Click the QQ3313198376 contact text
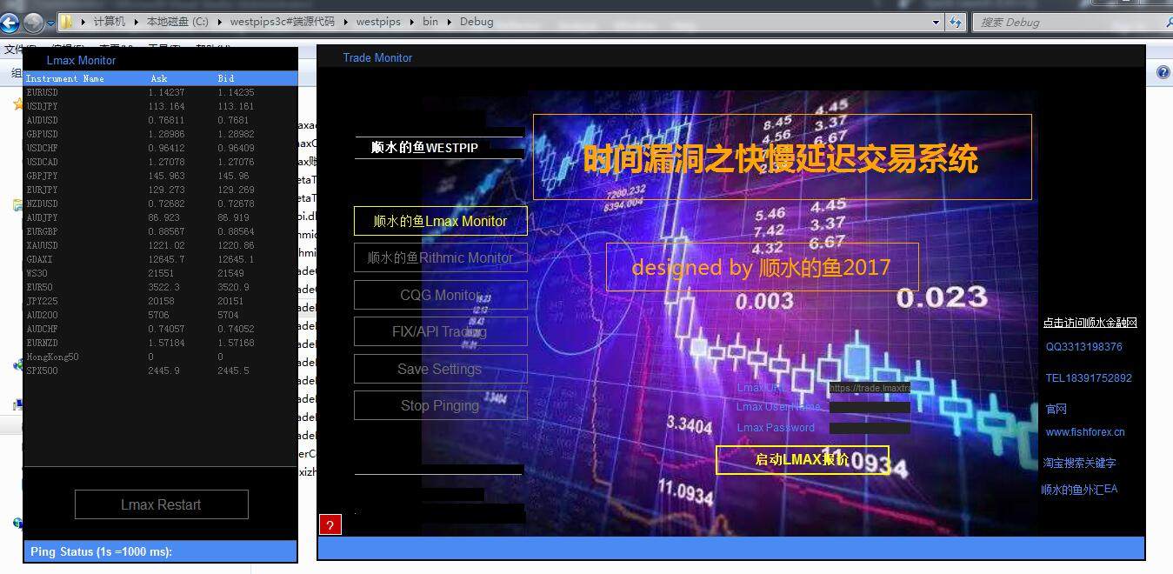1173x574 pixels. pyautogui.click(x=1083, y=347)
